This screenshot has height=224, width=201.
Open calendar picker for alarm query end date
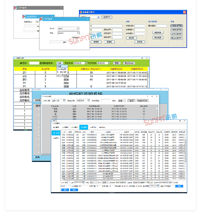109,63
